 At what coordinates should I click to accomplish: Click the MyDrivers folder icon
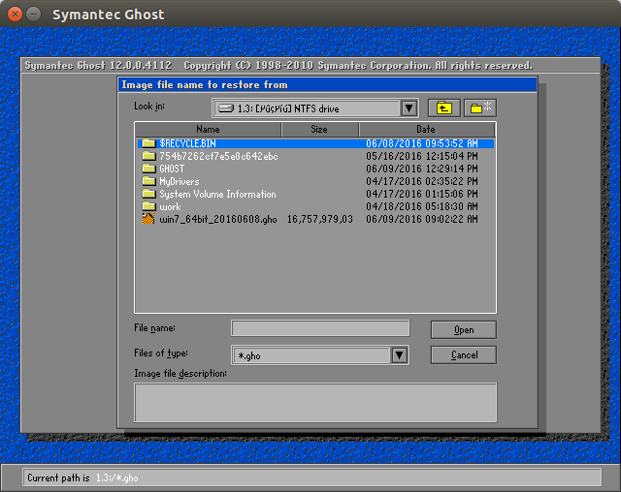click(x=148, y=181)
